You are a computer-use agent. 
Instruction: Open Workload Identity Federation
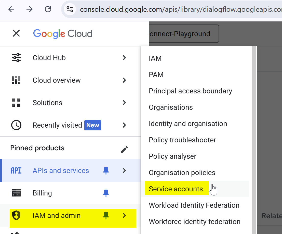click(x=194, y=205)
